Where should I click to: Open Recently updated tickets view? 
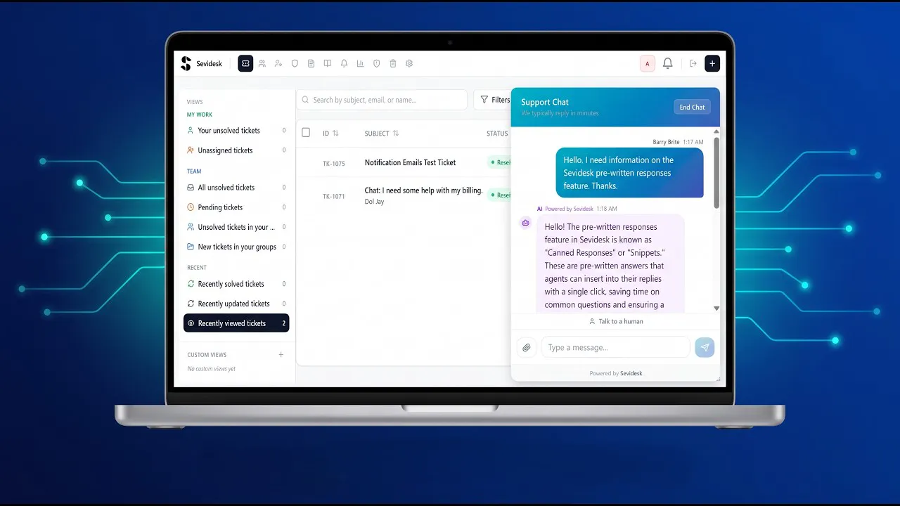(236, 304)
